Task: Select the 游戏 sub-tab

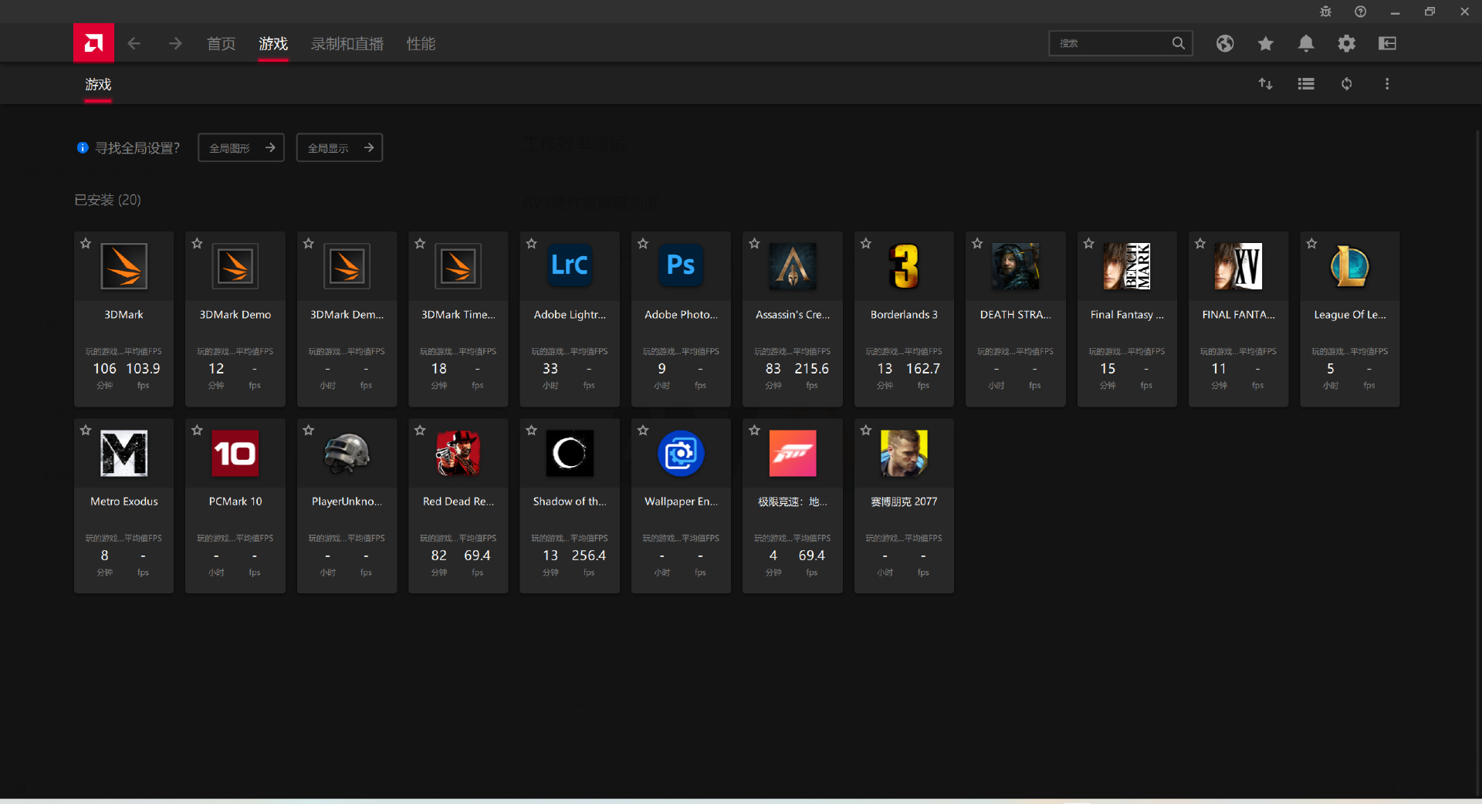Action: [98, 84]
